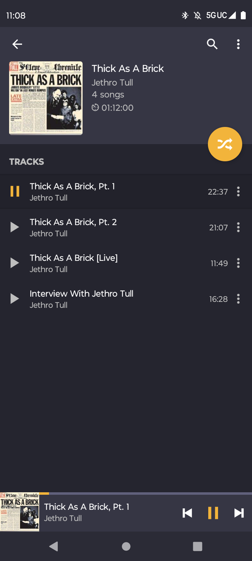Open options for Interview With Jethro Tull

[x=238, y=299]
